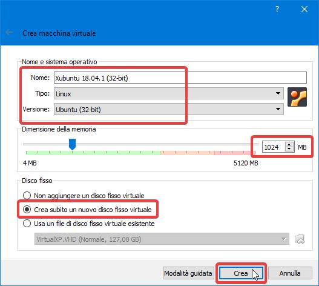
Task: Open the existing disk file browse icon
Action: tap(300, 239)
